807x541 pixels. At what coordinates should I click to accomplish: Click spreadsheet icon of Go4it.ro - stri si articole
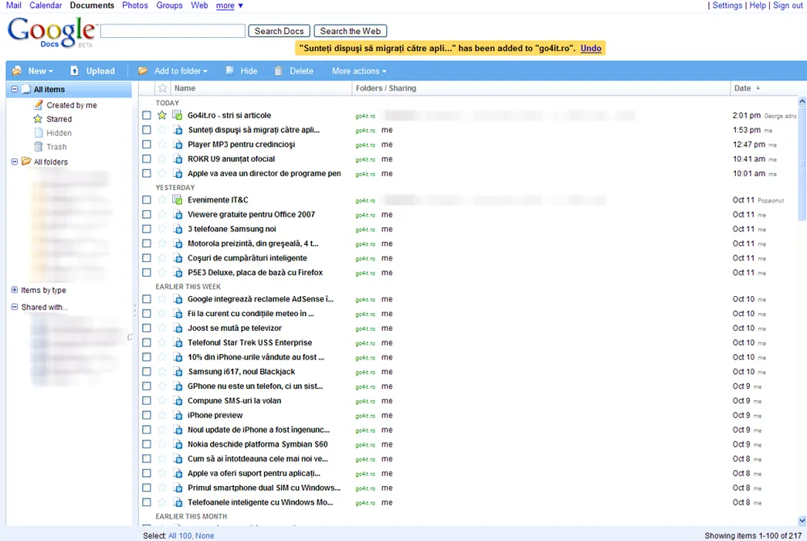[x=178, y=115]
